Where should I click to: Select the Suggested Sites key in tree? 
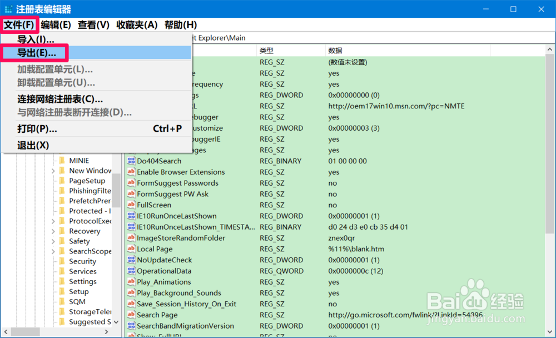90,322
